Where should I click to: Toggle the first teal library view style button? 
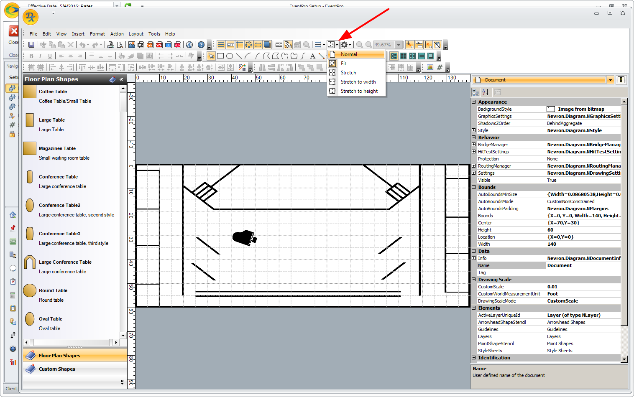[394, 56]
